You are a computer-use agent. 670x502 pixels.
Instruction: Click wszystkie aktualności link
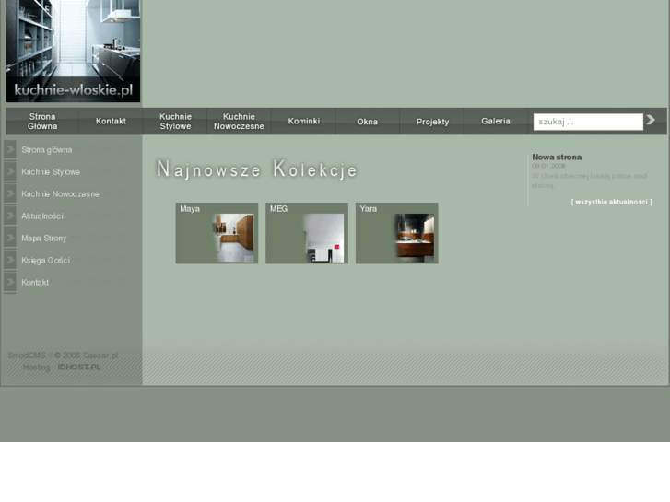click(x=611, y=202)
